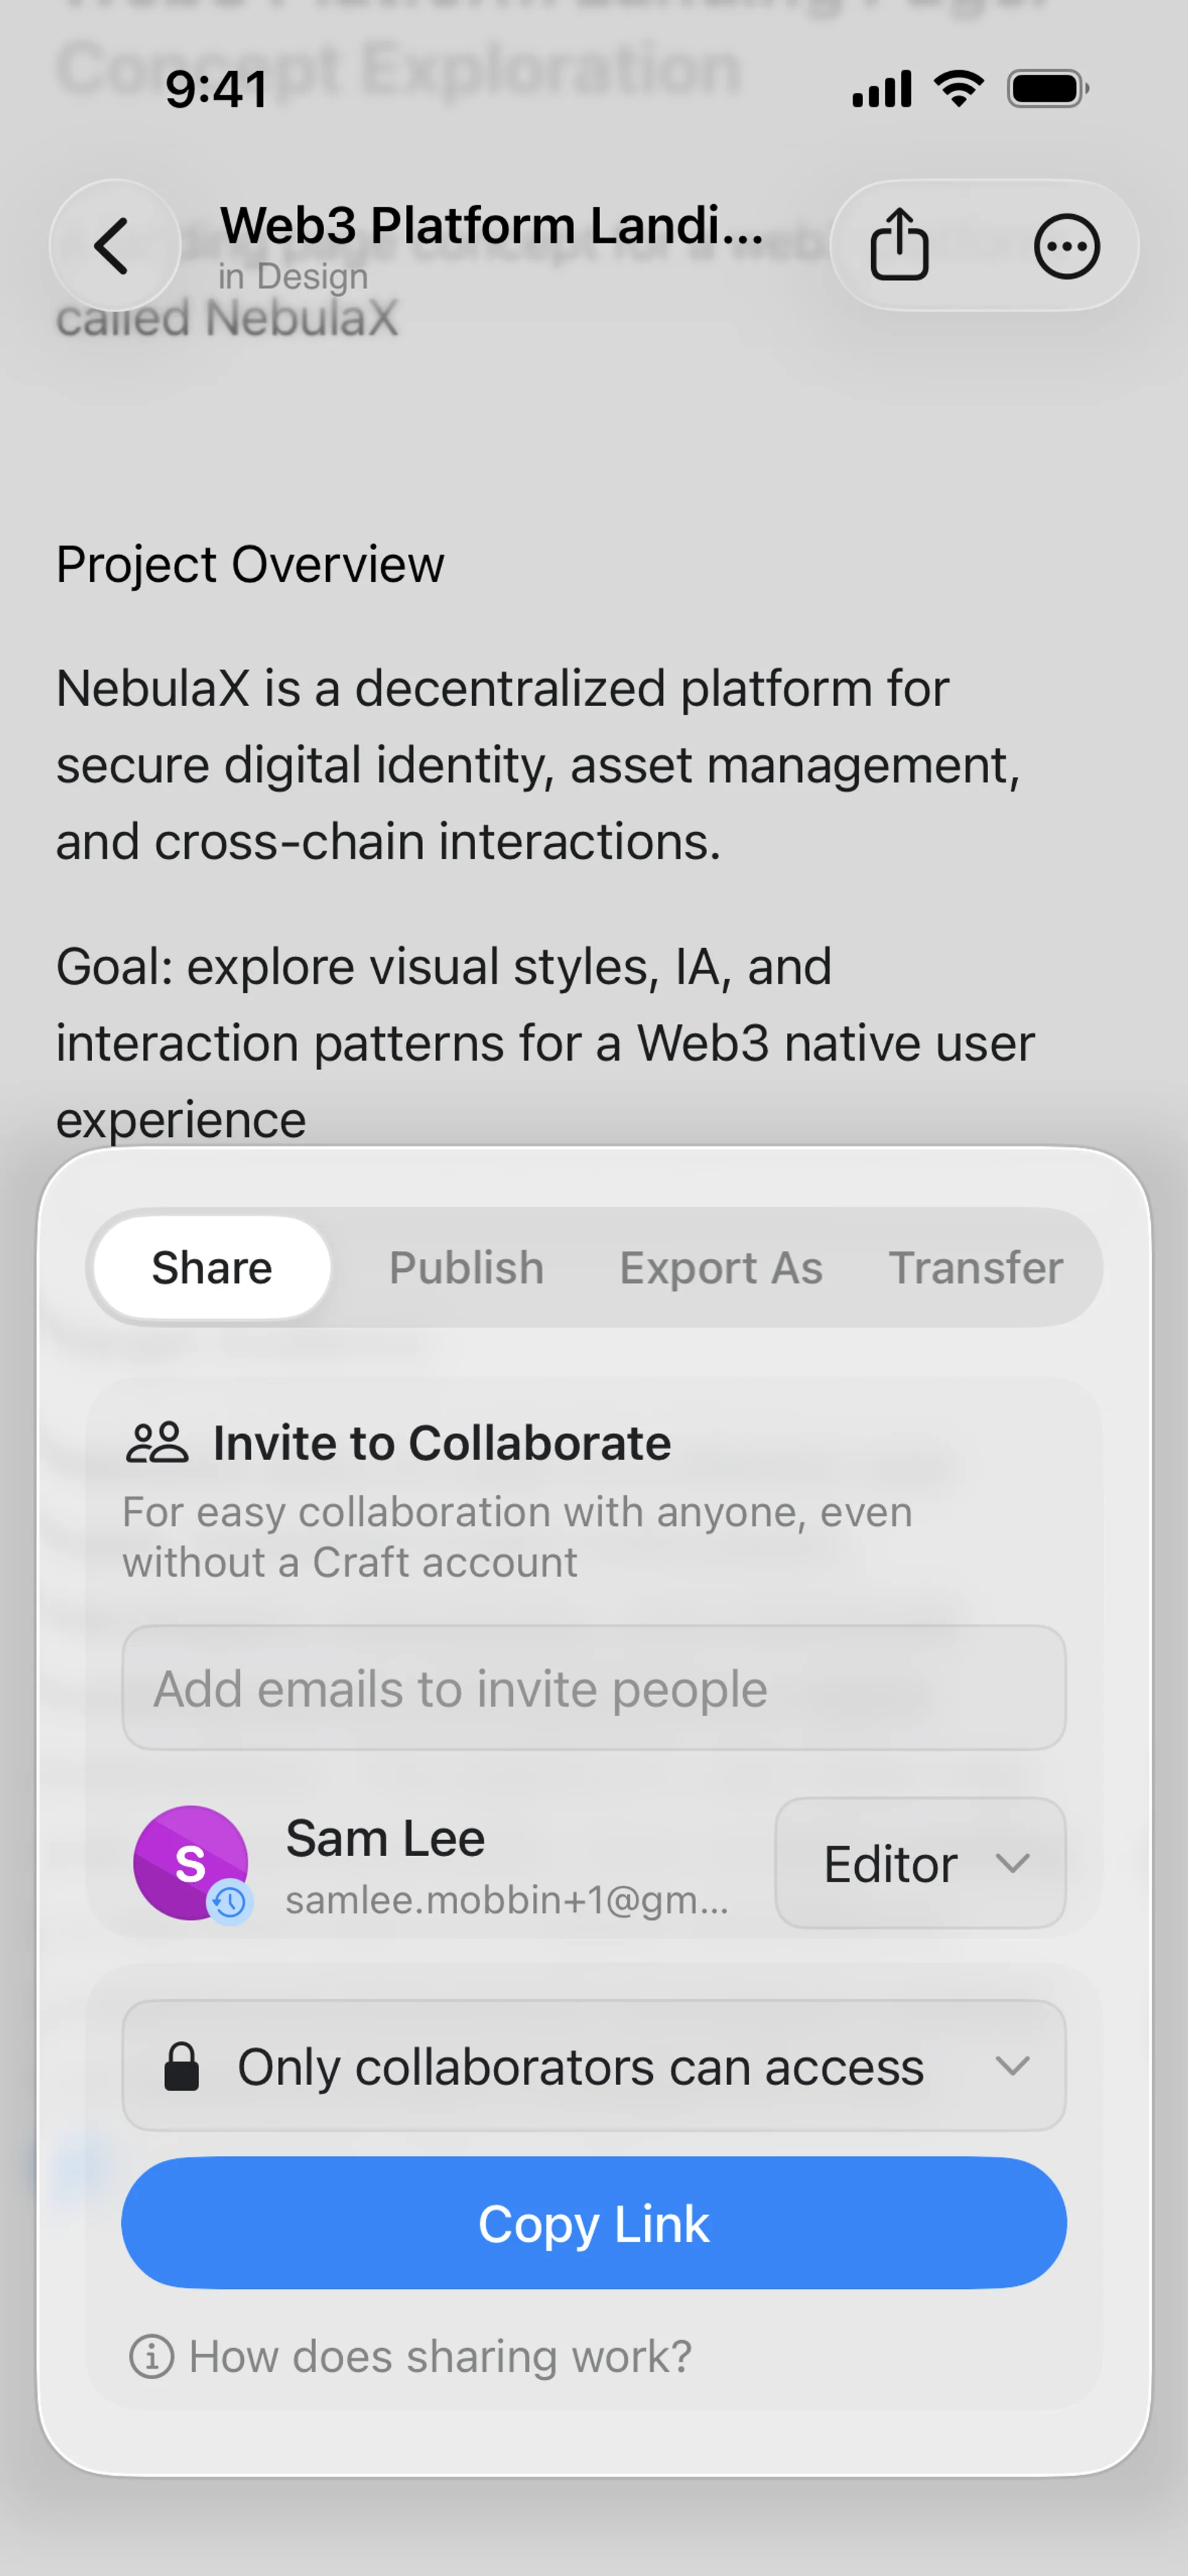Tap the battery indicator in status bar
Image resolution: width=1188 pixels, height=2576 pixels.
coord(1047,89)
